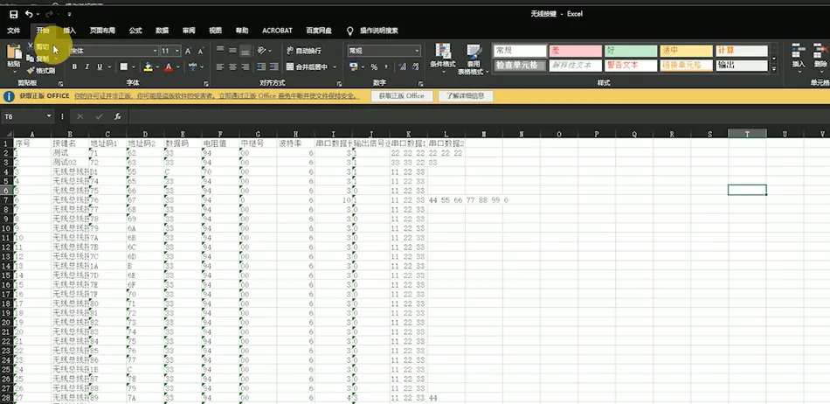The width and height of the screenshot is (830, 404).
Task: Open the borders dropdown arrow
Action: point(132,66)
